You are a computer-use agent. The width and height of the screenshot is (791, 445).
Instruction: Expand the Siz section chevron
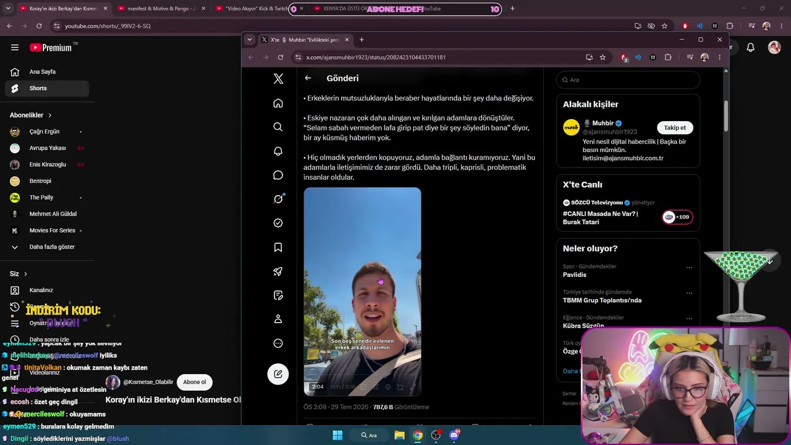(25, 274)
